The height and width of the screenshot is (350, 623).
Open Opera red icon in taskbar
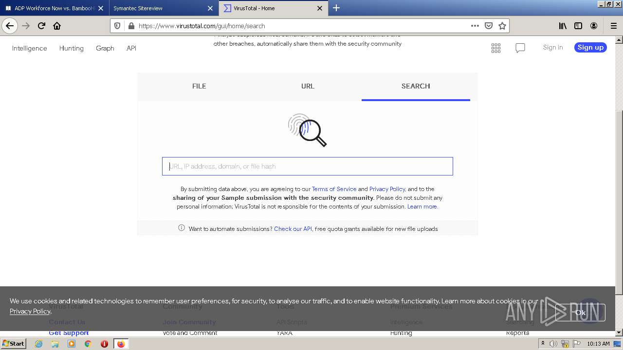(x=104, y=344)
